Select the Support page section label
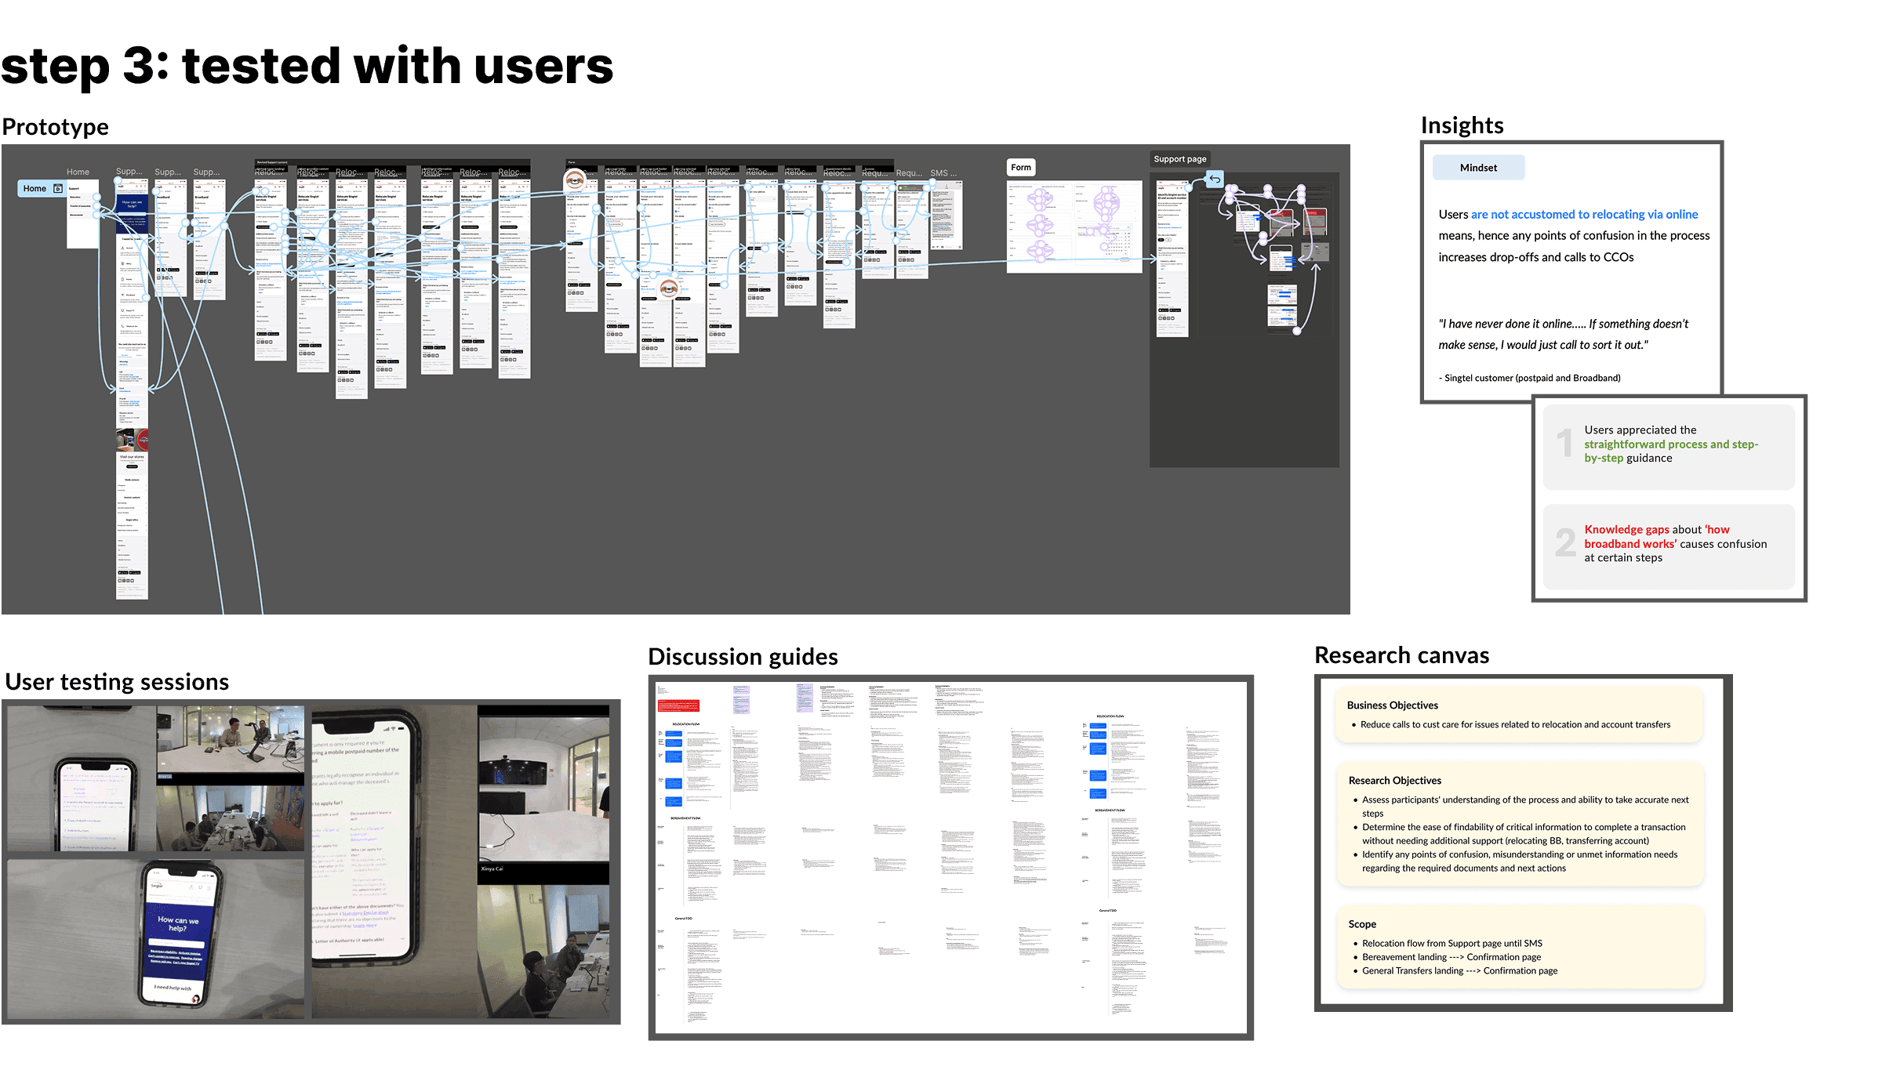This screenshot has height=1077, width=1882. click(x=1179, y=159)
